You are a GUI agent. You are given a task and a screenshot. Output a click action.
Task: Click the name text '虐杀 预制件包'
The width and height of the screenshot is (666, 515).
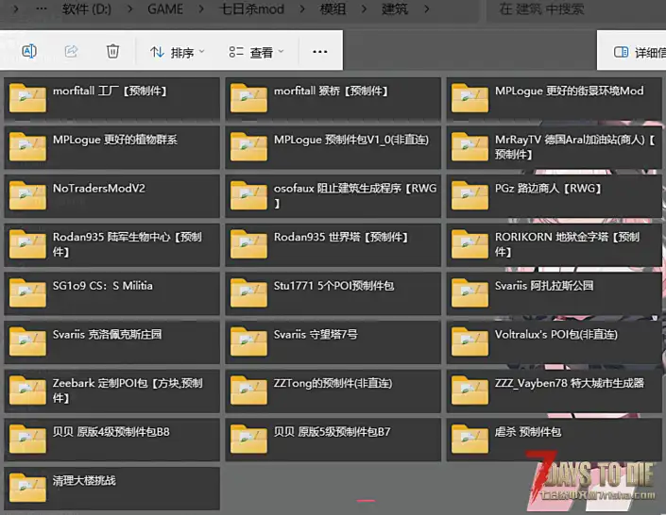coord(528,432)
